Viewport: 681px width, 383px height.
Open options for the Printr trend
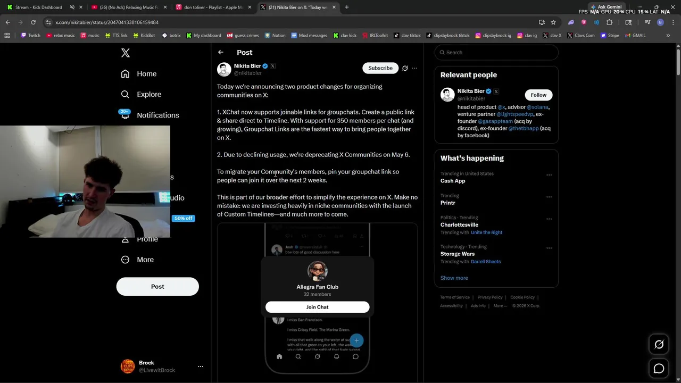coord(549,197)
